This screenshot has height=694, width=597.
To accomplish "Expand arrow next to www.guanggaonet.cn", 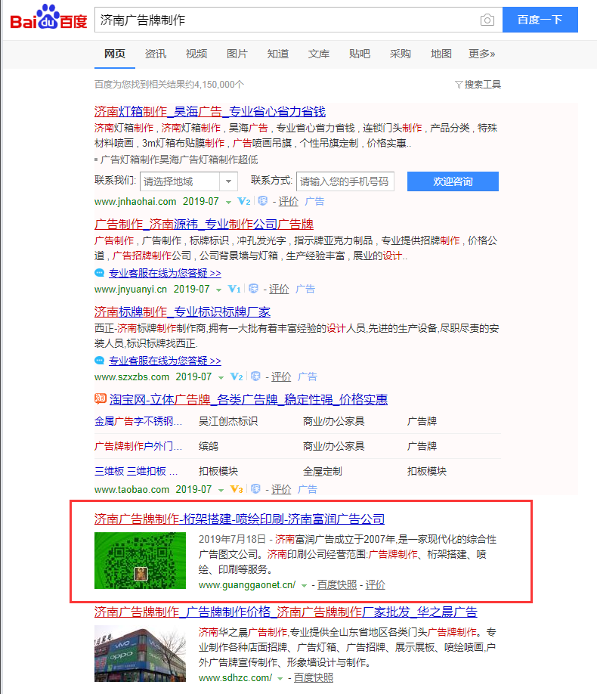I will pos(304,585).
